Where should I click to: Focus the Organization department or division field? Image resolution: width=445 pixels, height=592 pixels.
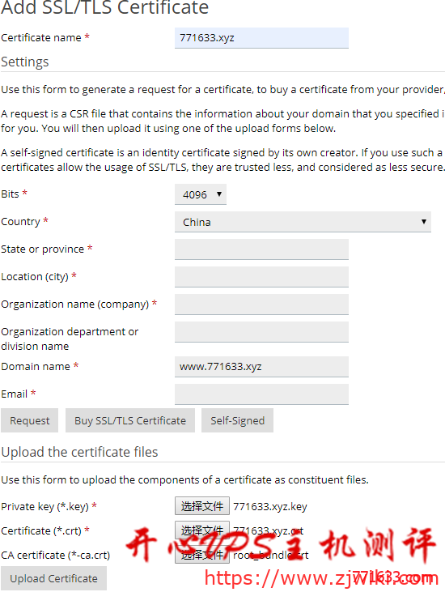coord(261,332)
